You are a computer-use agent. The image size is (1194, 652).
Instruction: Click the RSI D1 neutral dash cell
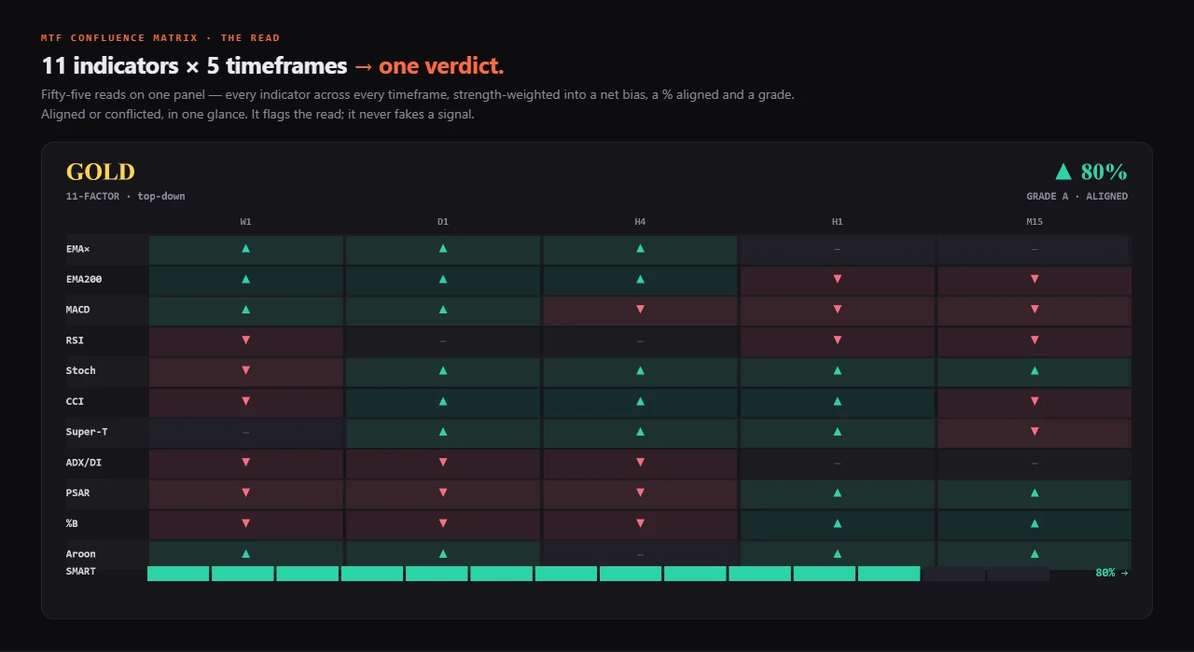(443, 340)
